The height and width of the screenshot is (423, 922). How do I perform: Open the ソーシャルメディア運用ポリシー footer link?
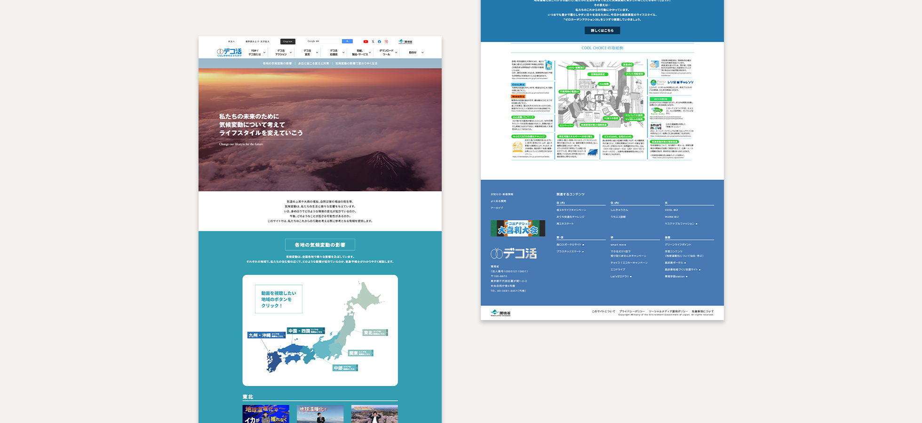(x=668, y=312)
